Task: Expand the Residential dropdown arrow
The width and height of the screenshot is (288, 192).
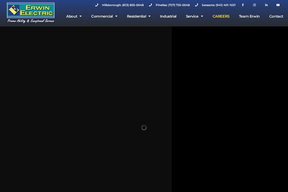Action: pyautogui.click(x=149, y=16)
